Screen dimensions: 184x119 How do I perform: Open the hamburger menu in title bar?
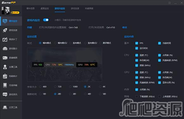[x=169, y=3]
